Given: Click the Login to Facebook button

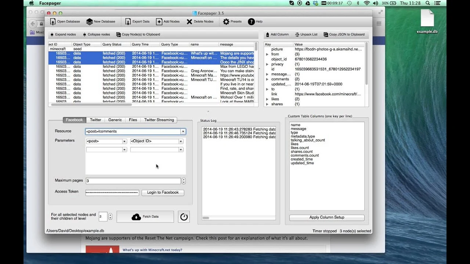Looking at the screenshot, I should [x=163, y=192].
